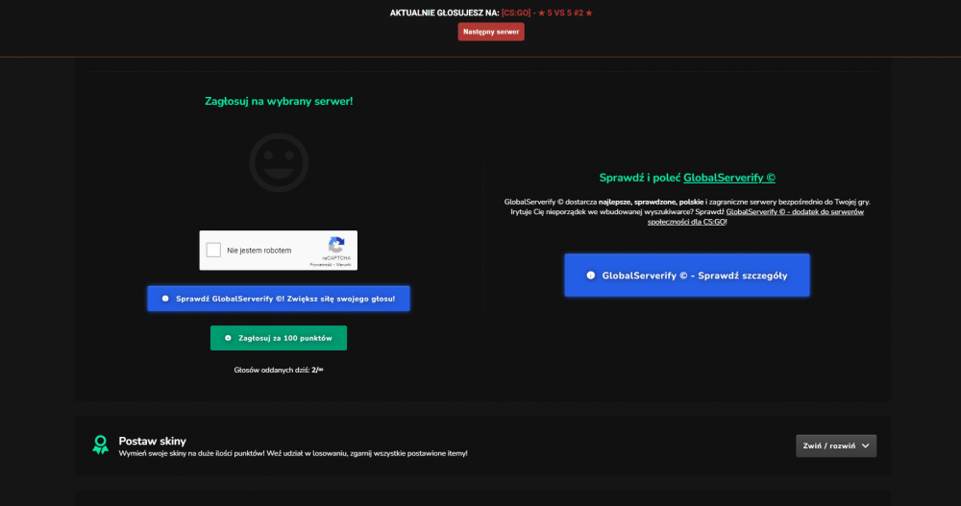Click the reCAPTCHA "Prywatność" link

[x=321, y=265]
